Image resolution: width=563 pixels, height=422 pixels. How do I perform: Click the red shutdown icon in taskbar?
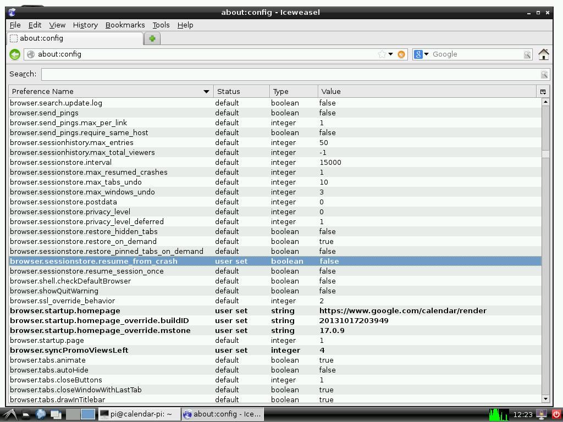click(x=556, y=414)
